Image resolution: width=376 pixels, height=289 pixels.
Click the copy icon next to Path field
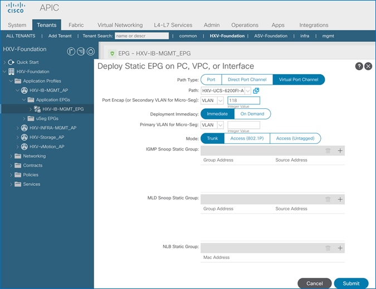coord(256,90)
